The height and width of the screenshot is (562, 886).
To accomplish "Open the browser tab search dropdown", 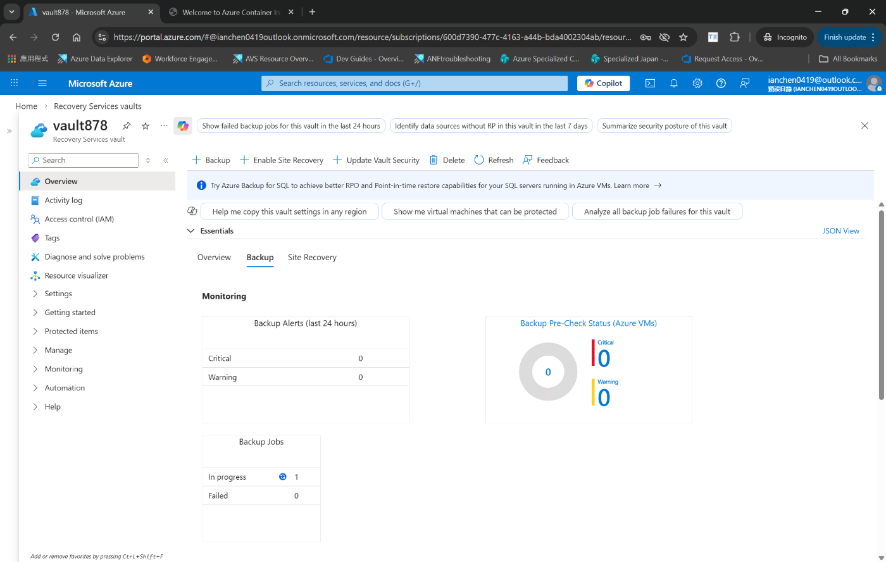I will (x=11, y=12).
